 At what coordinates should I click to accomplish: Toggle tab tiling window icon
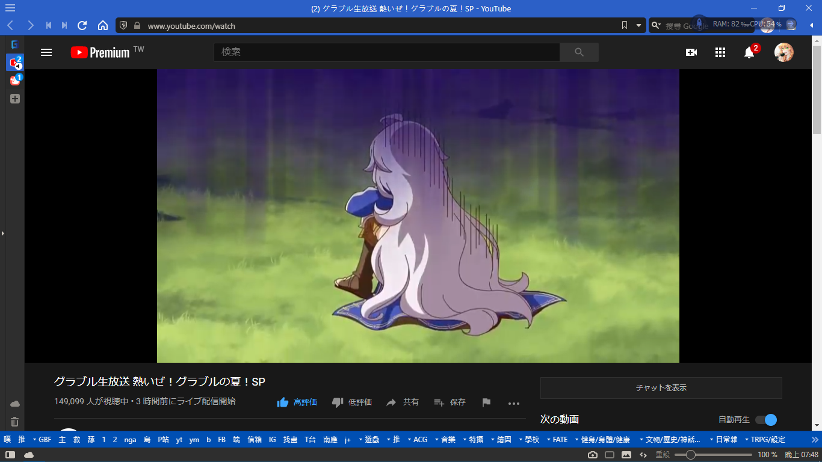[610, 455]
